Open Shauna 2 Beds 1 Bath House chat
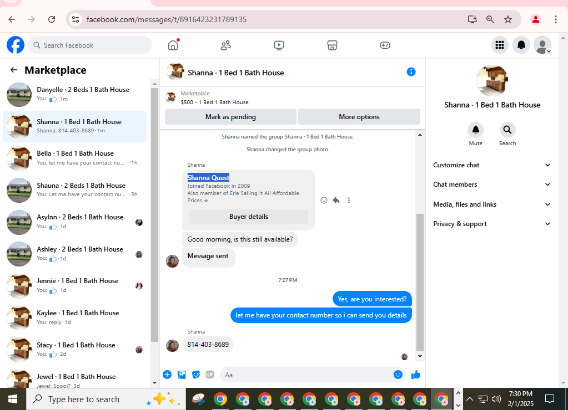The height and width of the screenshot is (410, 568). click(x=74, y=190)
